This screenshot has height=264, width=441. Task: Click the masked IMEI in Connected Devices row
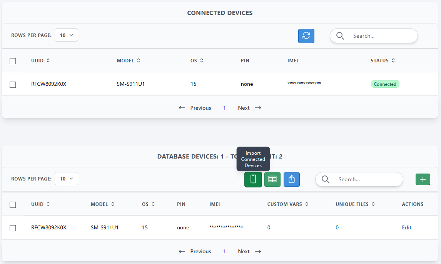coord(304,83)
